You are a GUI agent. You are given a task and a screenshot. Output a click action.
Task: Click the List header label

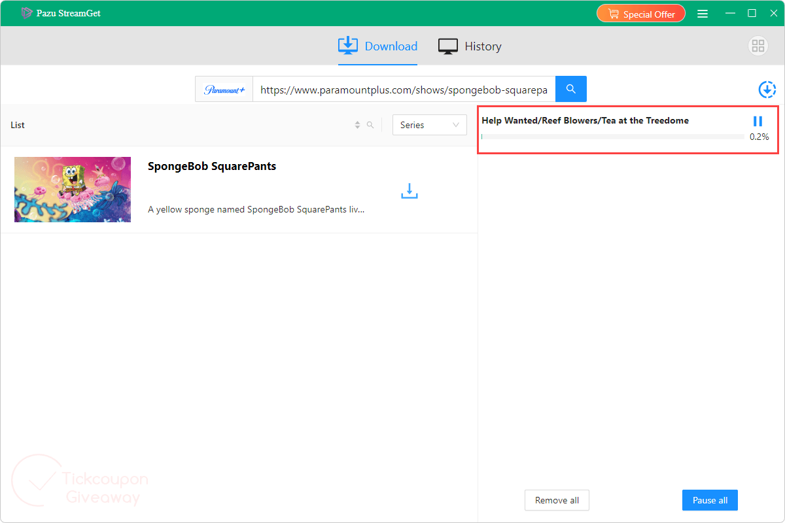click(18, 125)
